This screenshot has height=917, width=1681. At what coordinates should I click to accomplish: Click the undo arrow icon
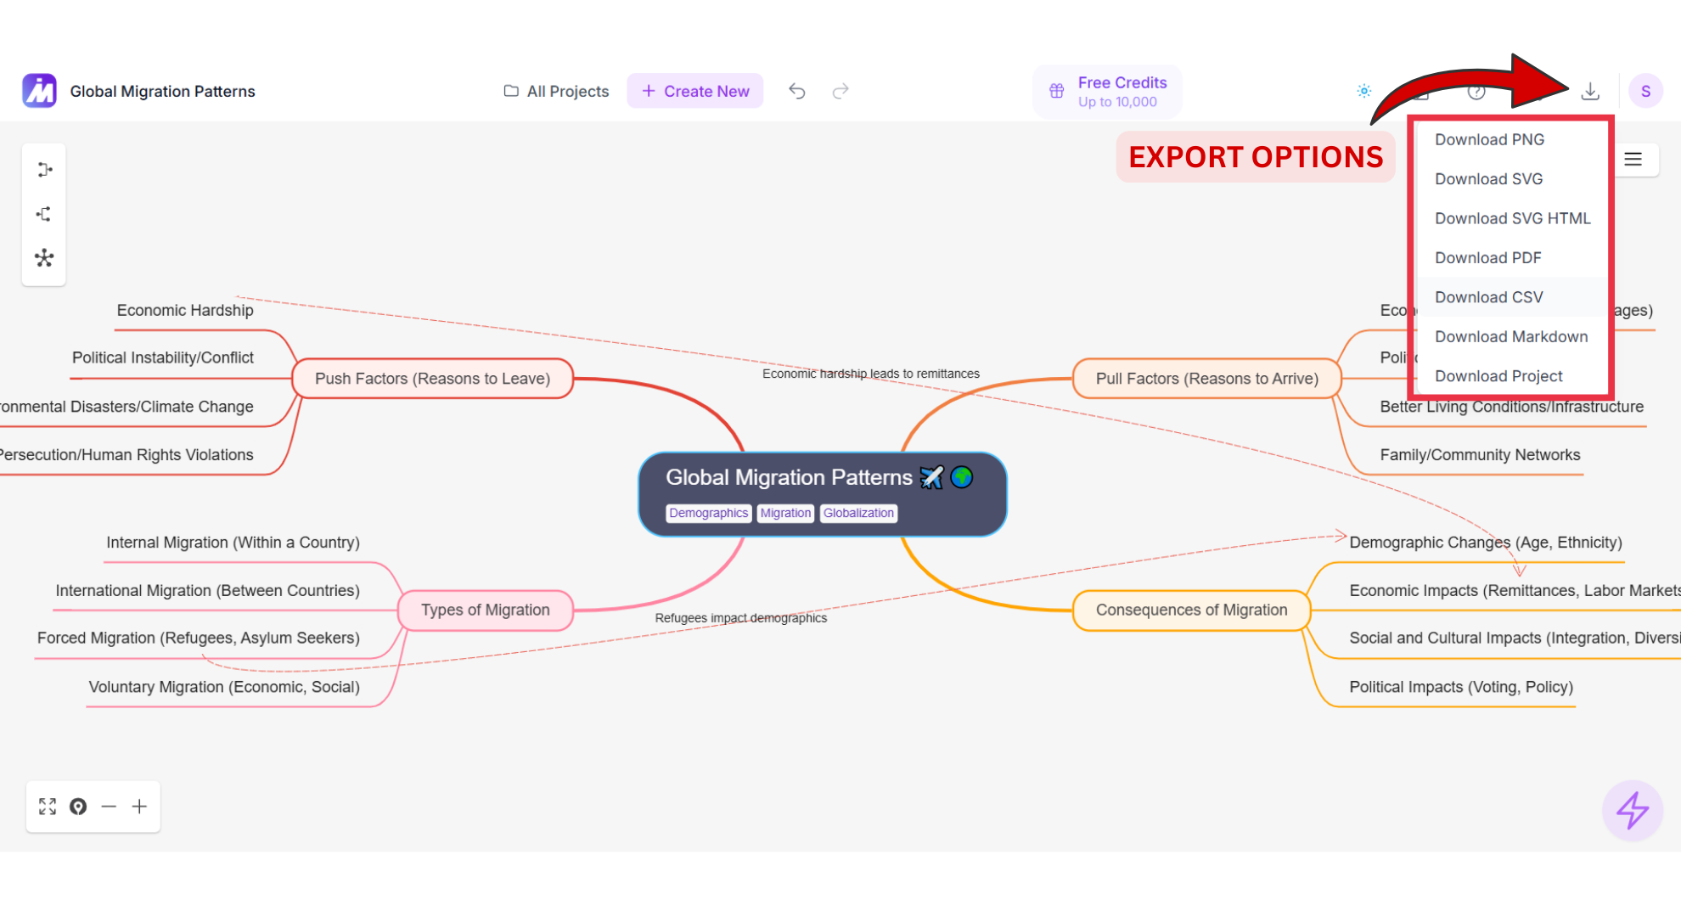(x=796, y=91)
